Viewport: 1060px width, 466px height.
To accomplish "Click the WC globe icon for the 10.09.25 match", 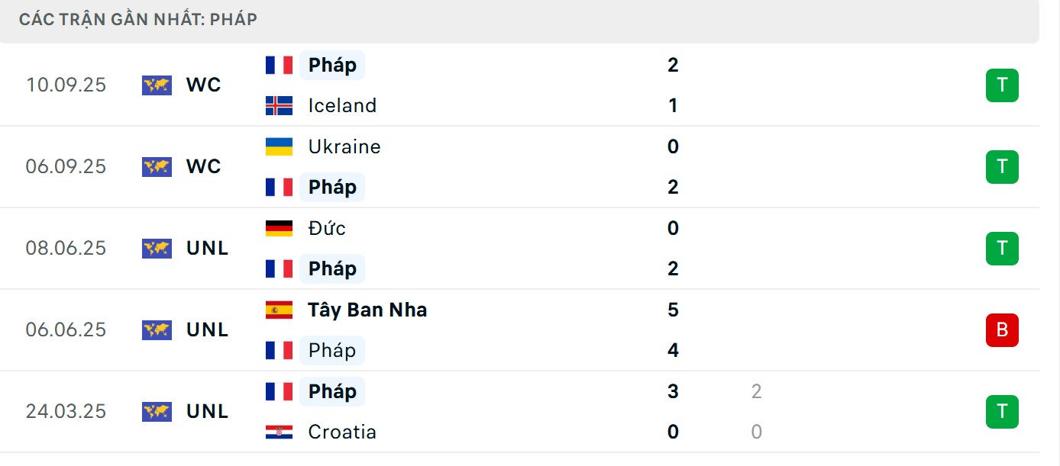I will [x=156, y=85].
